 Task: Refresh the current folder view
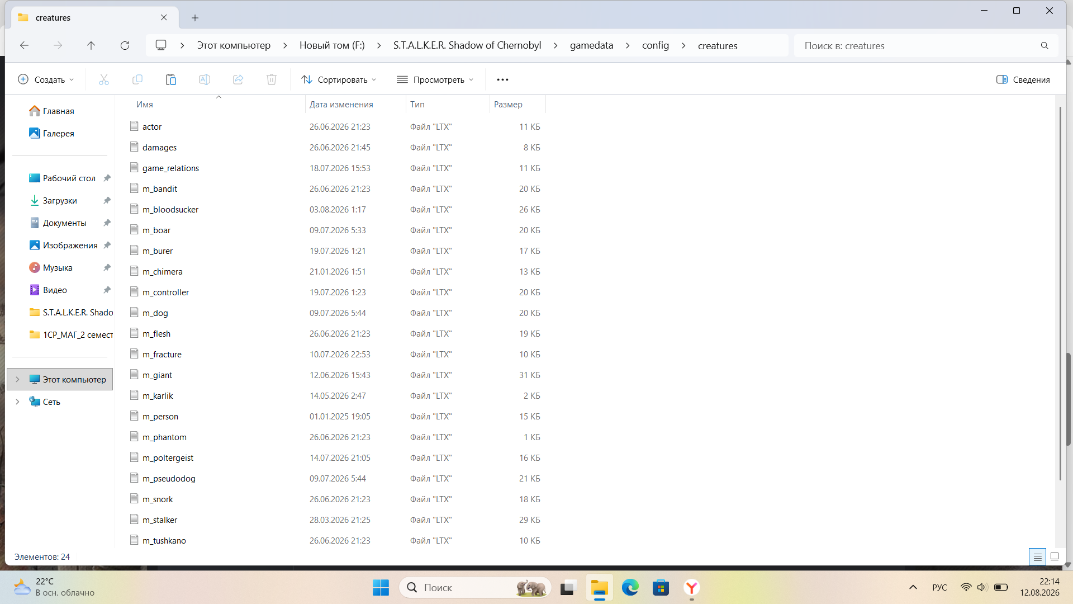pos(125,45)
